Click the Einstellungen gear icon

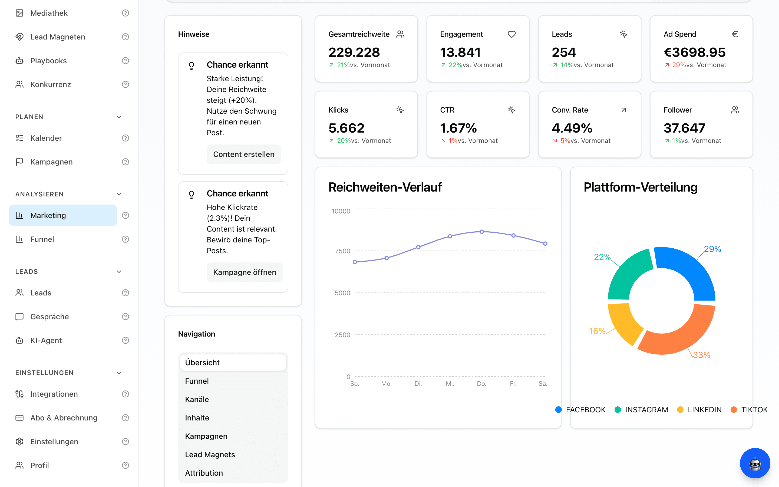(x=20, y=442)
